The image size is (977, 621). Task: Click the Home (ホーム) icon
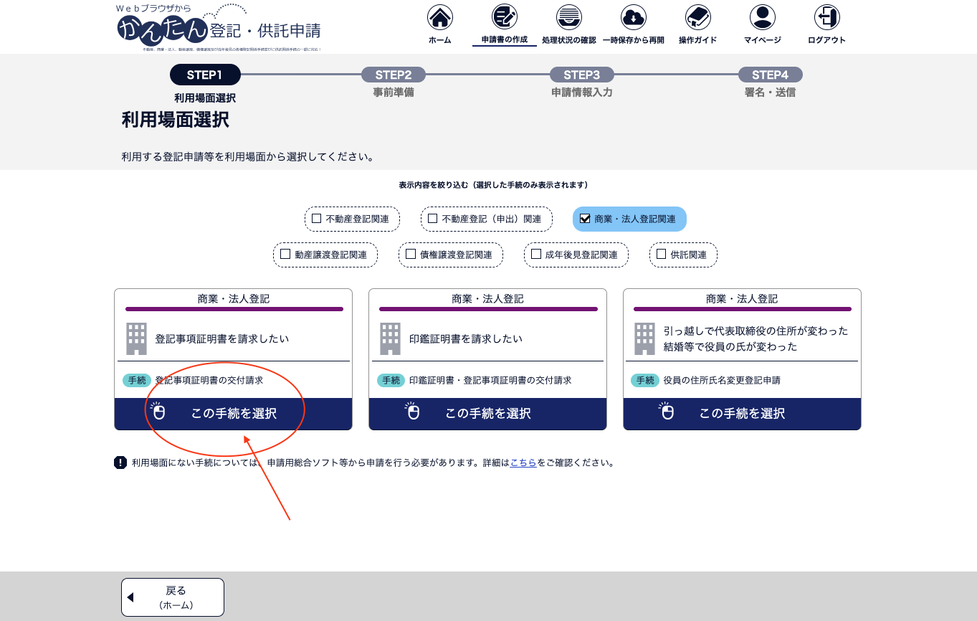pos(439,17)
